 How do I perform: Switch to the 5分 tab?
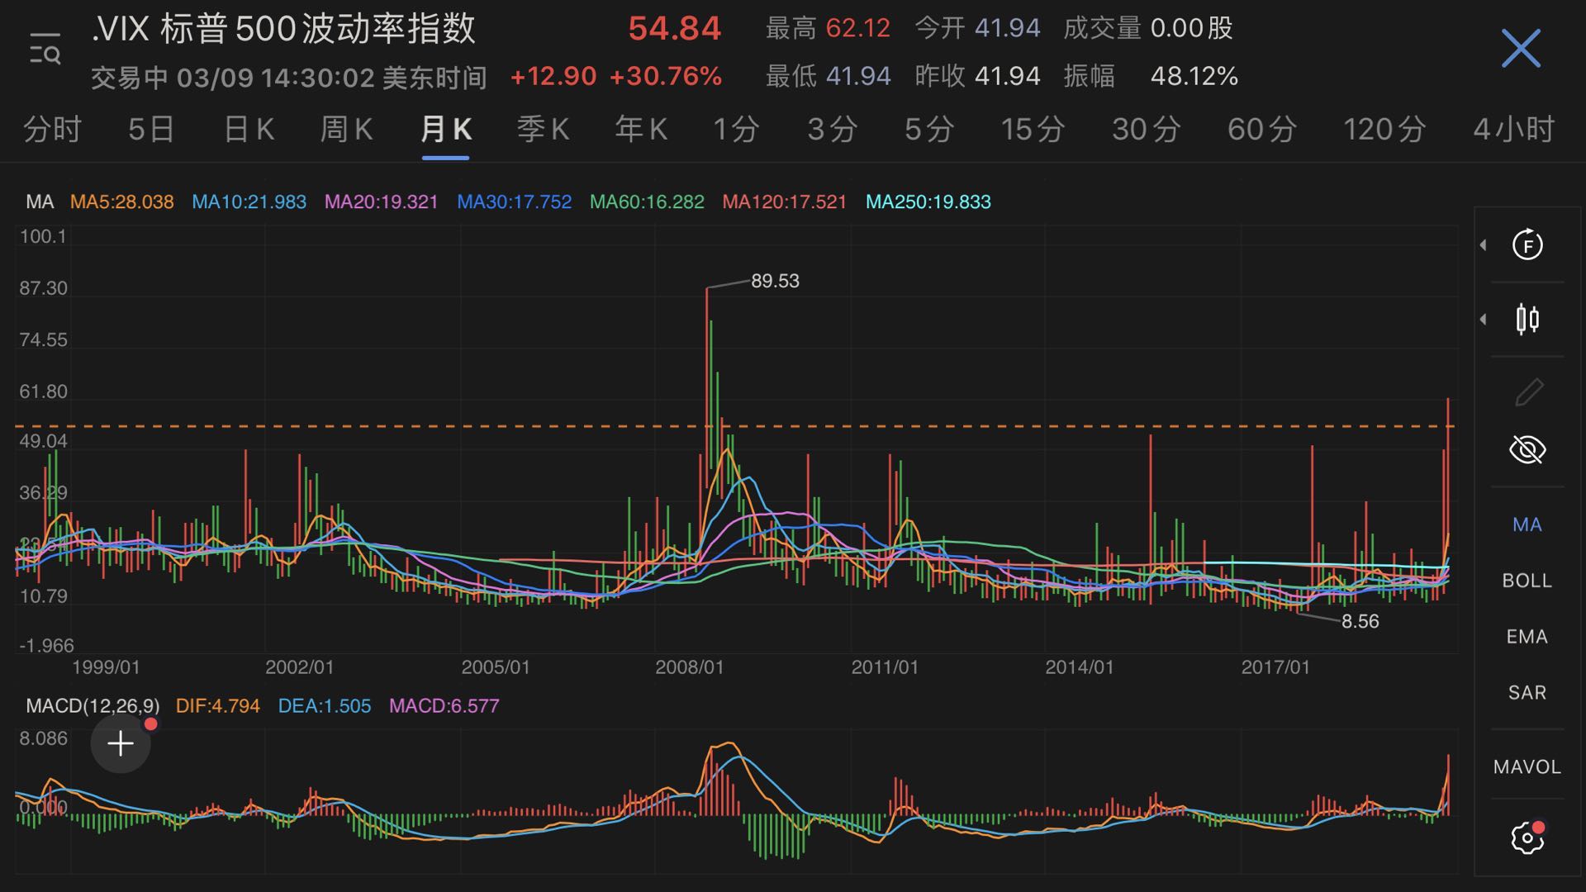[x=929, y=130]
